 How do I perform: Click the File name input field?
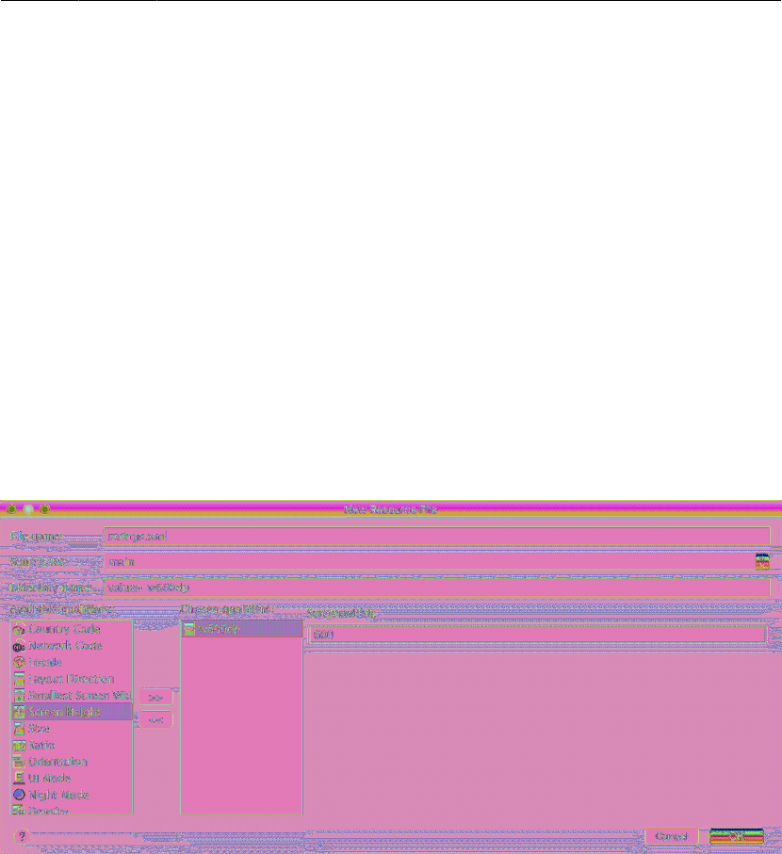click(436, 536)
